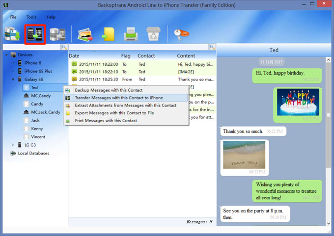Image resolution: width=334 pixels, height=236 pixels.
Task: Click the Register key icon
Action: (x=181, y=34)
